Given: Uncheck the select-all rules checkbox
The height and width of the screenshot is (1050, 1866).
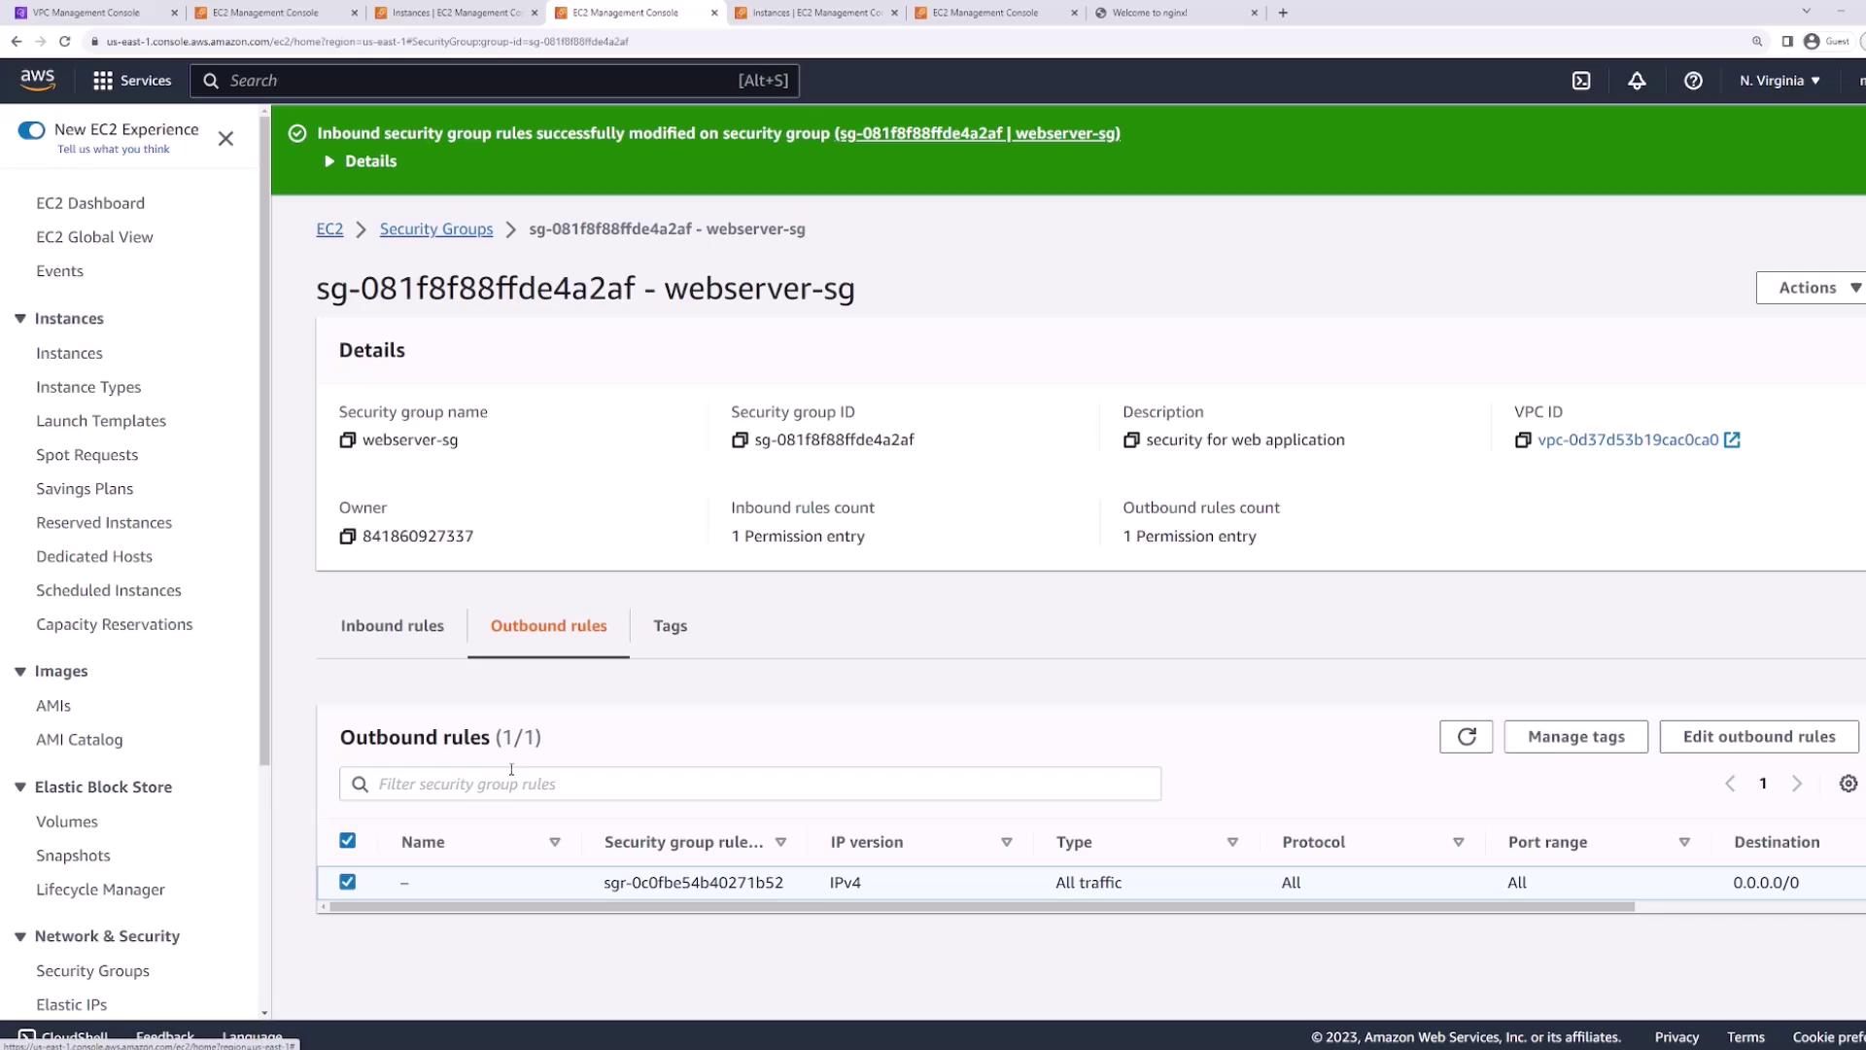Looking at the screenshot, I should click(x=347, y=841).
